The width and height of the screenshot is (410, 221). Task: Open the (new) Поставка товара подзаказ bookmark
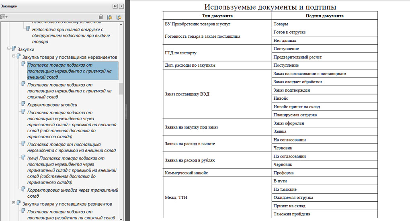point(72,170)
